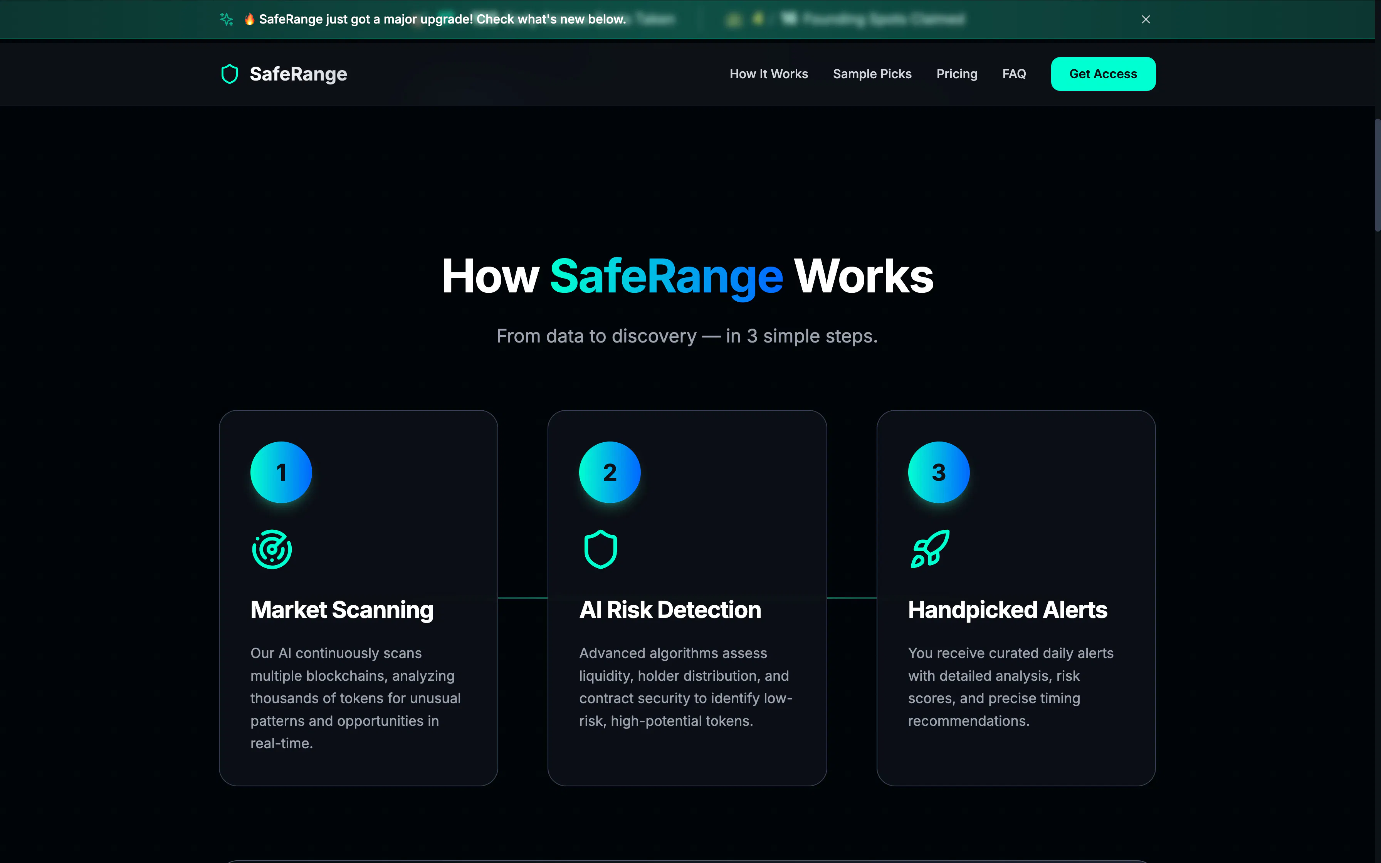1381x863 pixels.
Task: Click the sparkle icon in announcement banner
Action: coord(227,19)
